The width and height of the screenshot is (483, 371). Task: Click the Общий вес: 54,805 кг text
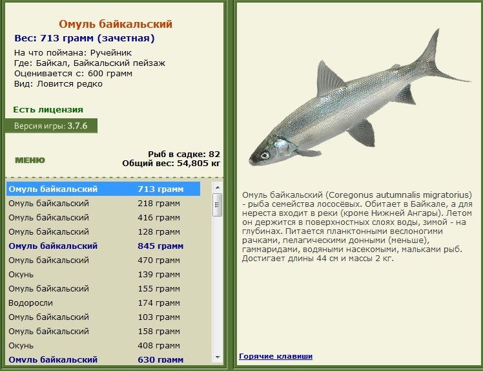[x=171, y=163]
